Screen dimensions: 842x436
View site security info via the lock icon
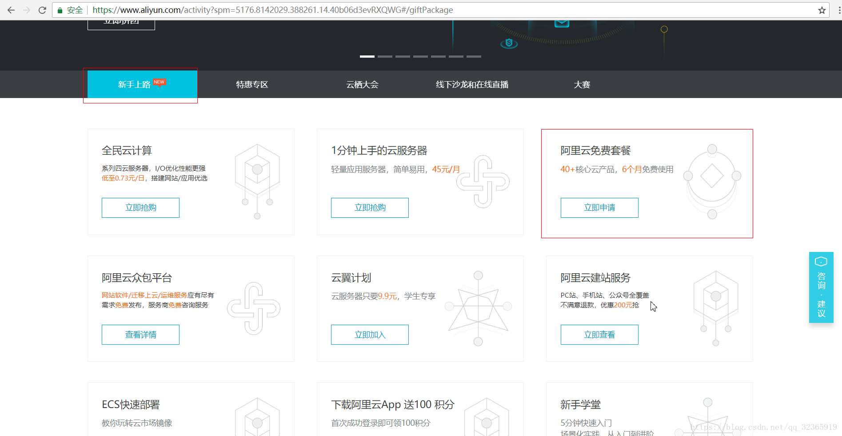60,10
